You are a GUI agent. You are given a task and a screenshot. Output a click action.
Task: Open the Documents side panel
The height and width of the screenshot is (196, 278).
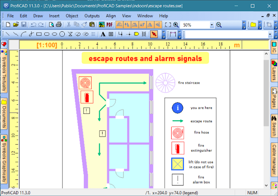point(4,114)
